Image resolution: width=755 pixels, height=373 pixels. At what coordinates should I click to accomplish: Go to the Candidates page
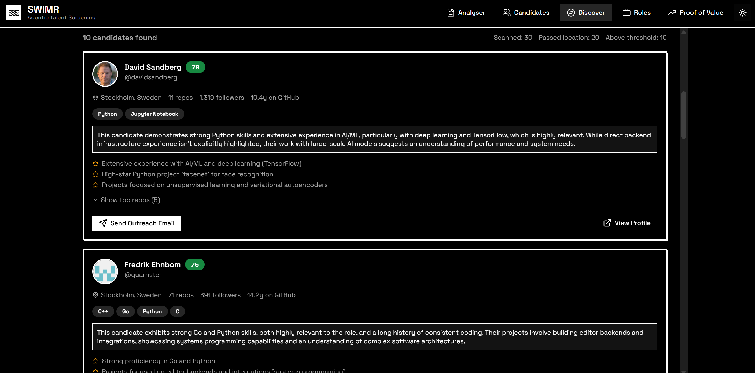click(526, 13)
